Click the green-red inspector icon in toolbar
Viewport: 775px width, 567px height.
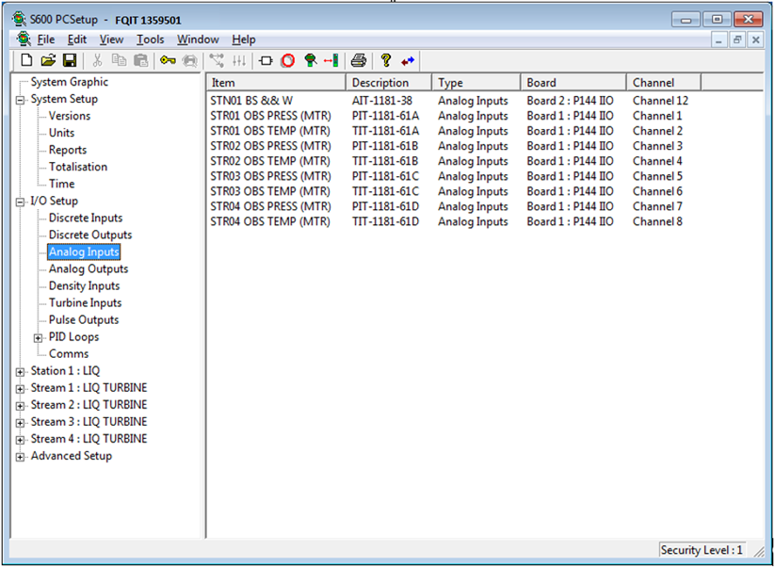click(x=311, y=61)
